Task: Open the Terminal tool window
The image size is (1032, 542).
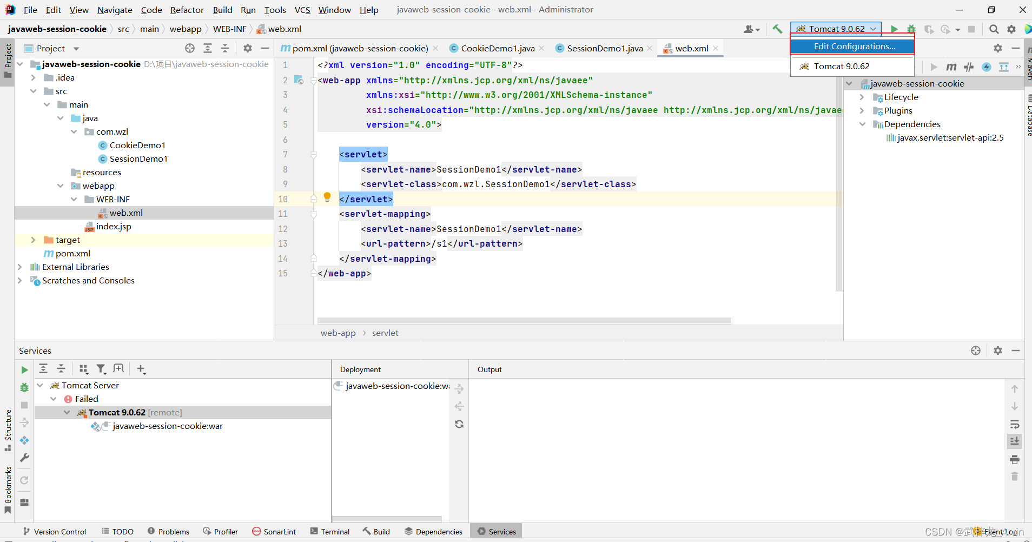Action: 330,532
